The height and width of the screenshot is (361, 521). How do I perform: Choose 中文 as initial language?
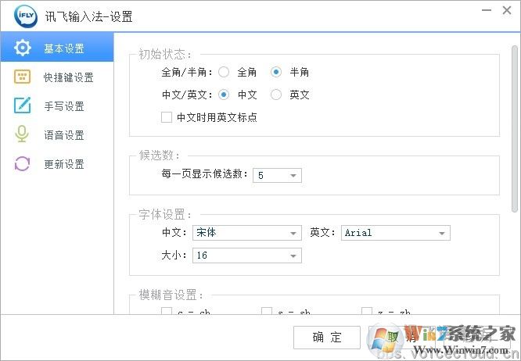click(224, 95)
